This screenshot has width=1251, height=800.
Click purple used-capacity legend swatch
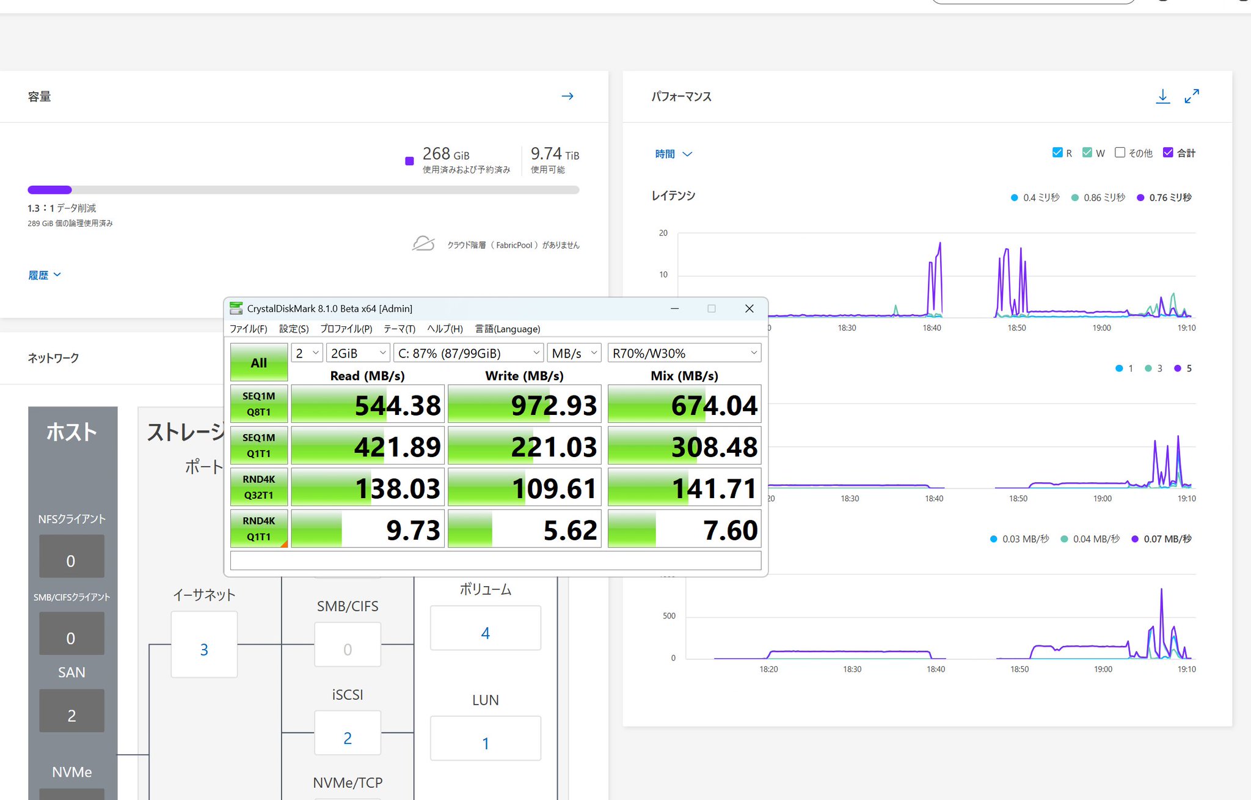[410, 161]
